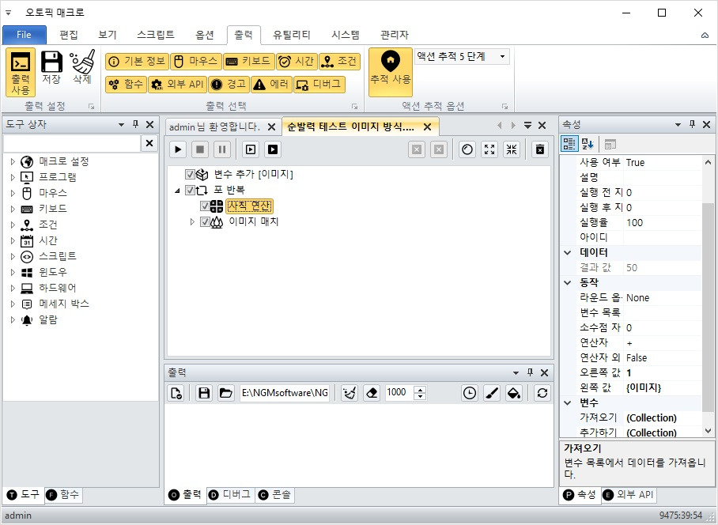This screenshot has height=525, width=718.
Task: Click the 저장 floppy disk icon in ribbon
Action: (x=51, y=67)
